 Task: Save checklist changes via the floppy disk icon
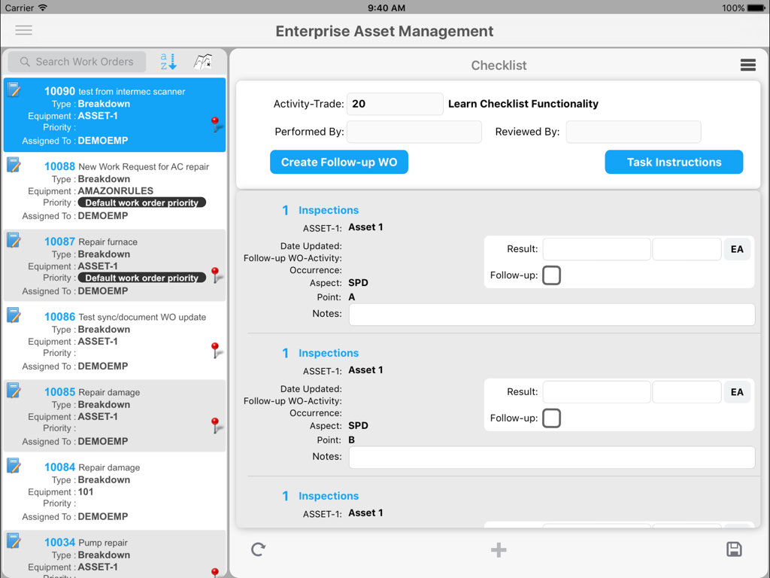click(735, 549)
